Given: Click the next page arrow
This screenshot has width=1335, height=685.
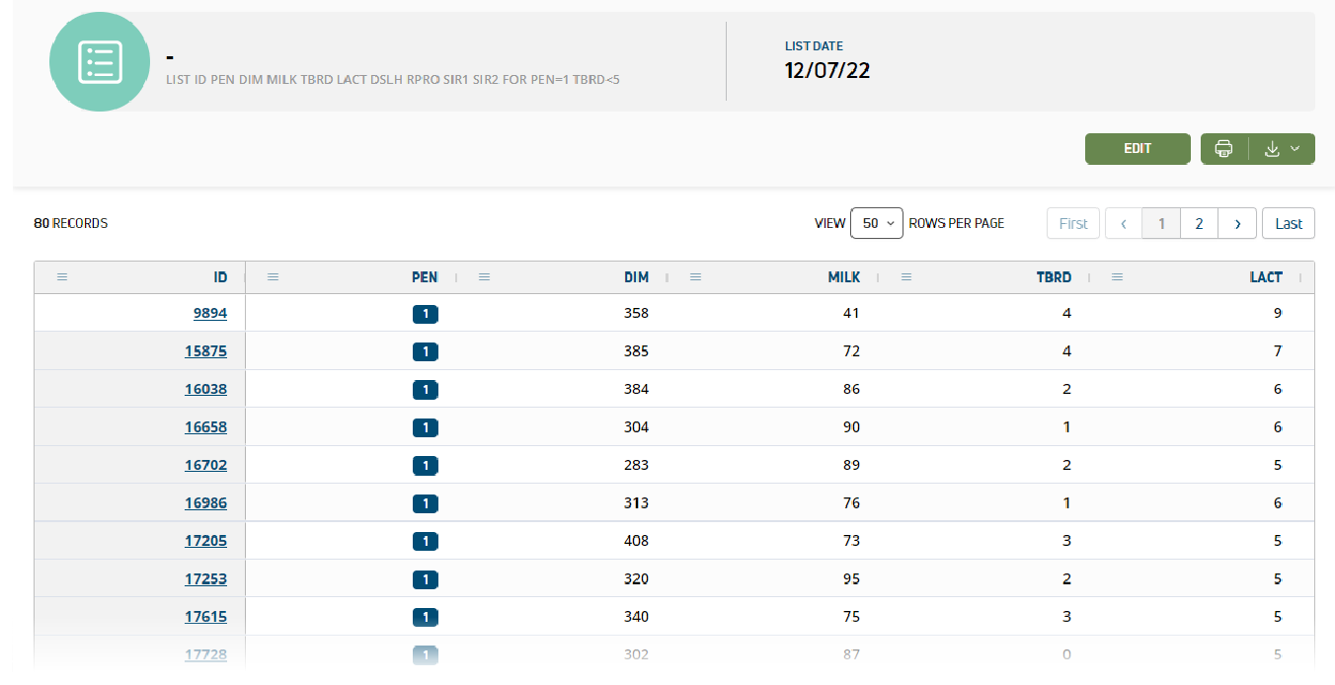Looking at the screenshot, I should point(1237,224).
